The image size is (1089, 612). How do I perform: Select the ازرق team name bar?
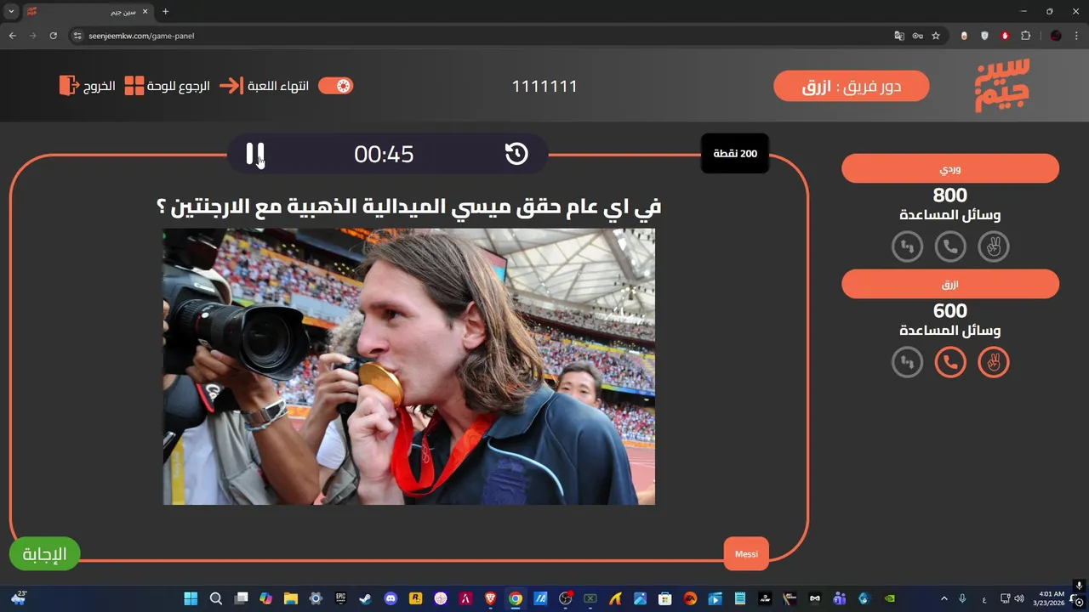tap(950, 284)
